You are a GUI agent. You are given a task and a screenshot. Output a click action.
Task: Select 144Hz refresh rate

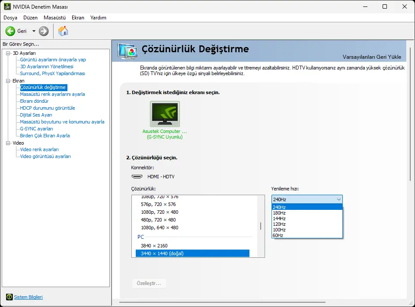click(x=307, y=218)
